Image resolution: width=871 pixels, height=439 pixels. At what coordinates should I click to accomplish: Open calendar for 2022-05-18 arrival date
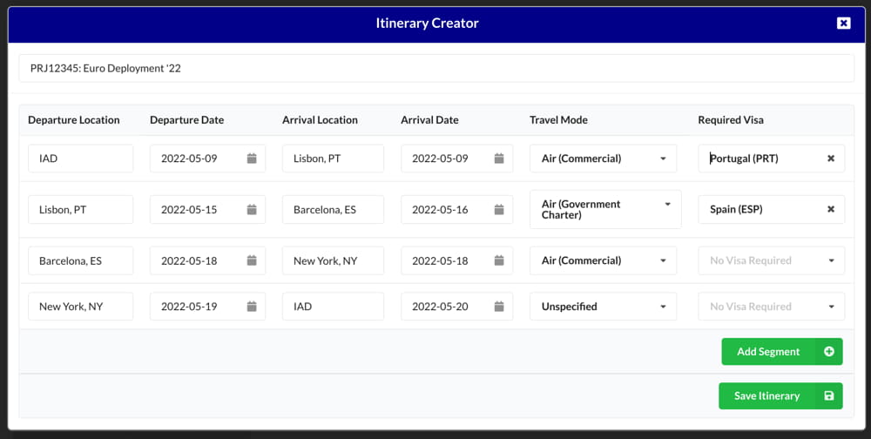click(x=499, y=260)
